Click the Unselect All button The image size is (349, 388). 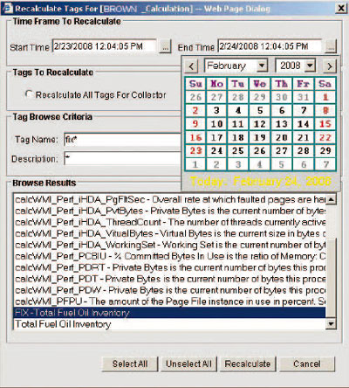[188, 364]
